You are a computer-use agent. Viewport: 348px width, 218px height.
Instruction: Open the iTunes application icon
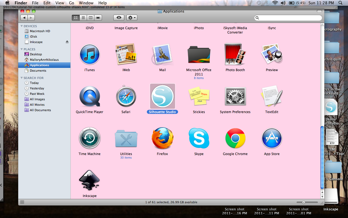coord(89,55)
